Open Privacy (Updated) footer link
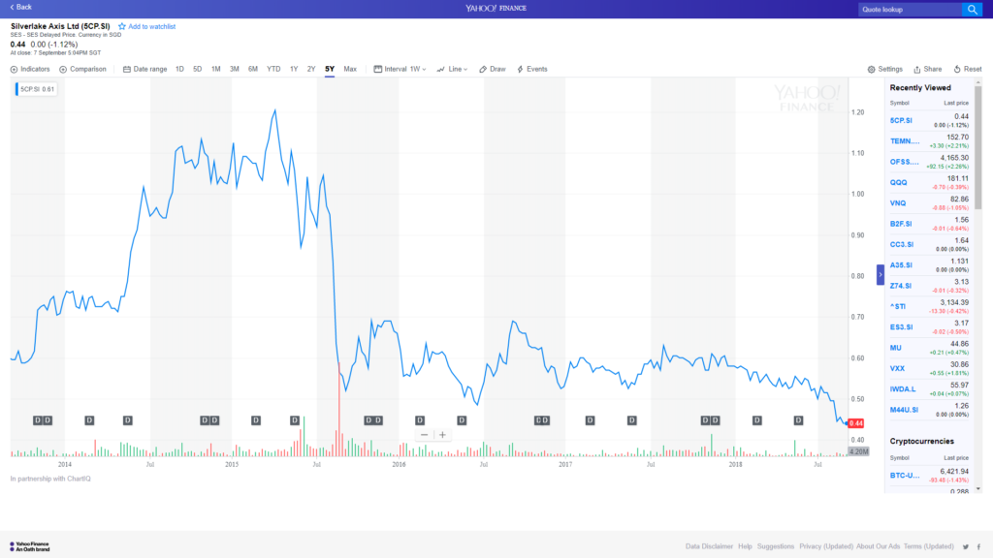 (x=826, y=546)
